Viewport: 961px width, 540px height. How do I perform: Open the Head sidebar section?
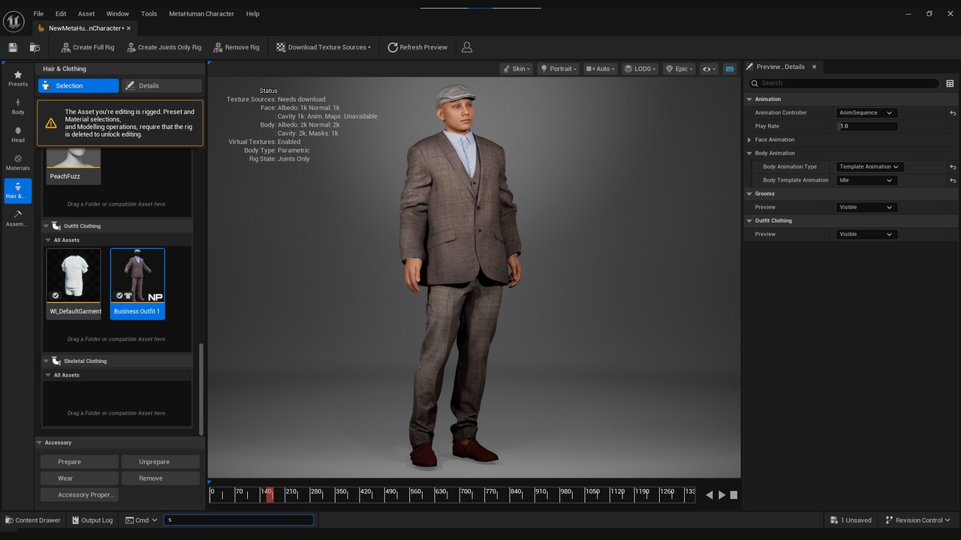[x=18, y=134]
